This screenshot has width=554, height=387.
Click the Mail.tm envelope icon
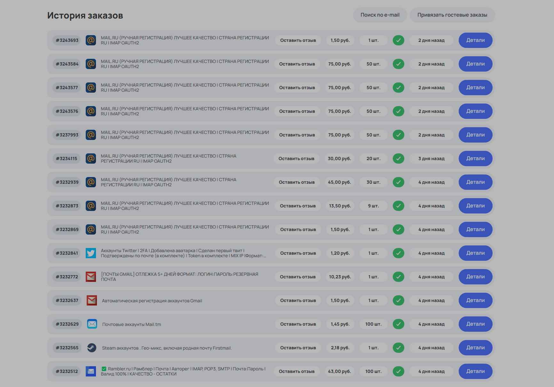(x=92, y=324)
